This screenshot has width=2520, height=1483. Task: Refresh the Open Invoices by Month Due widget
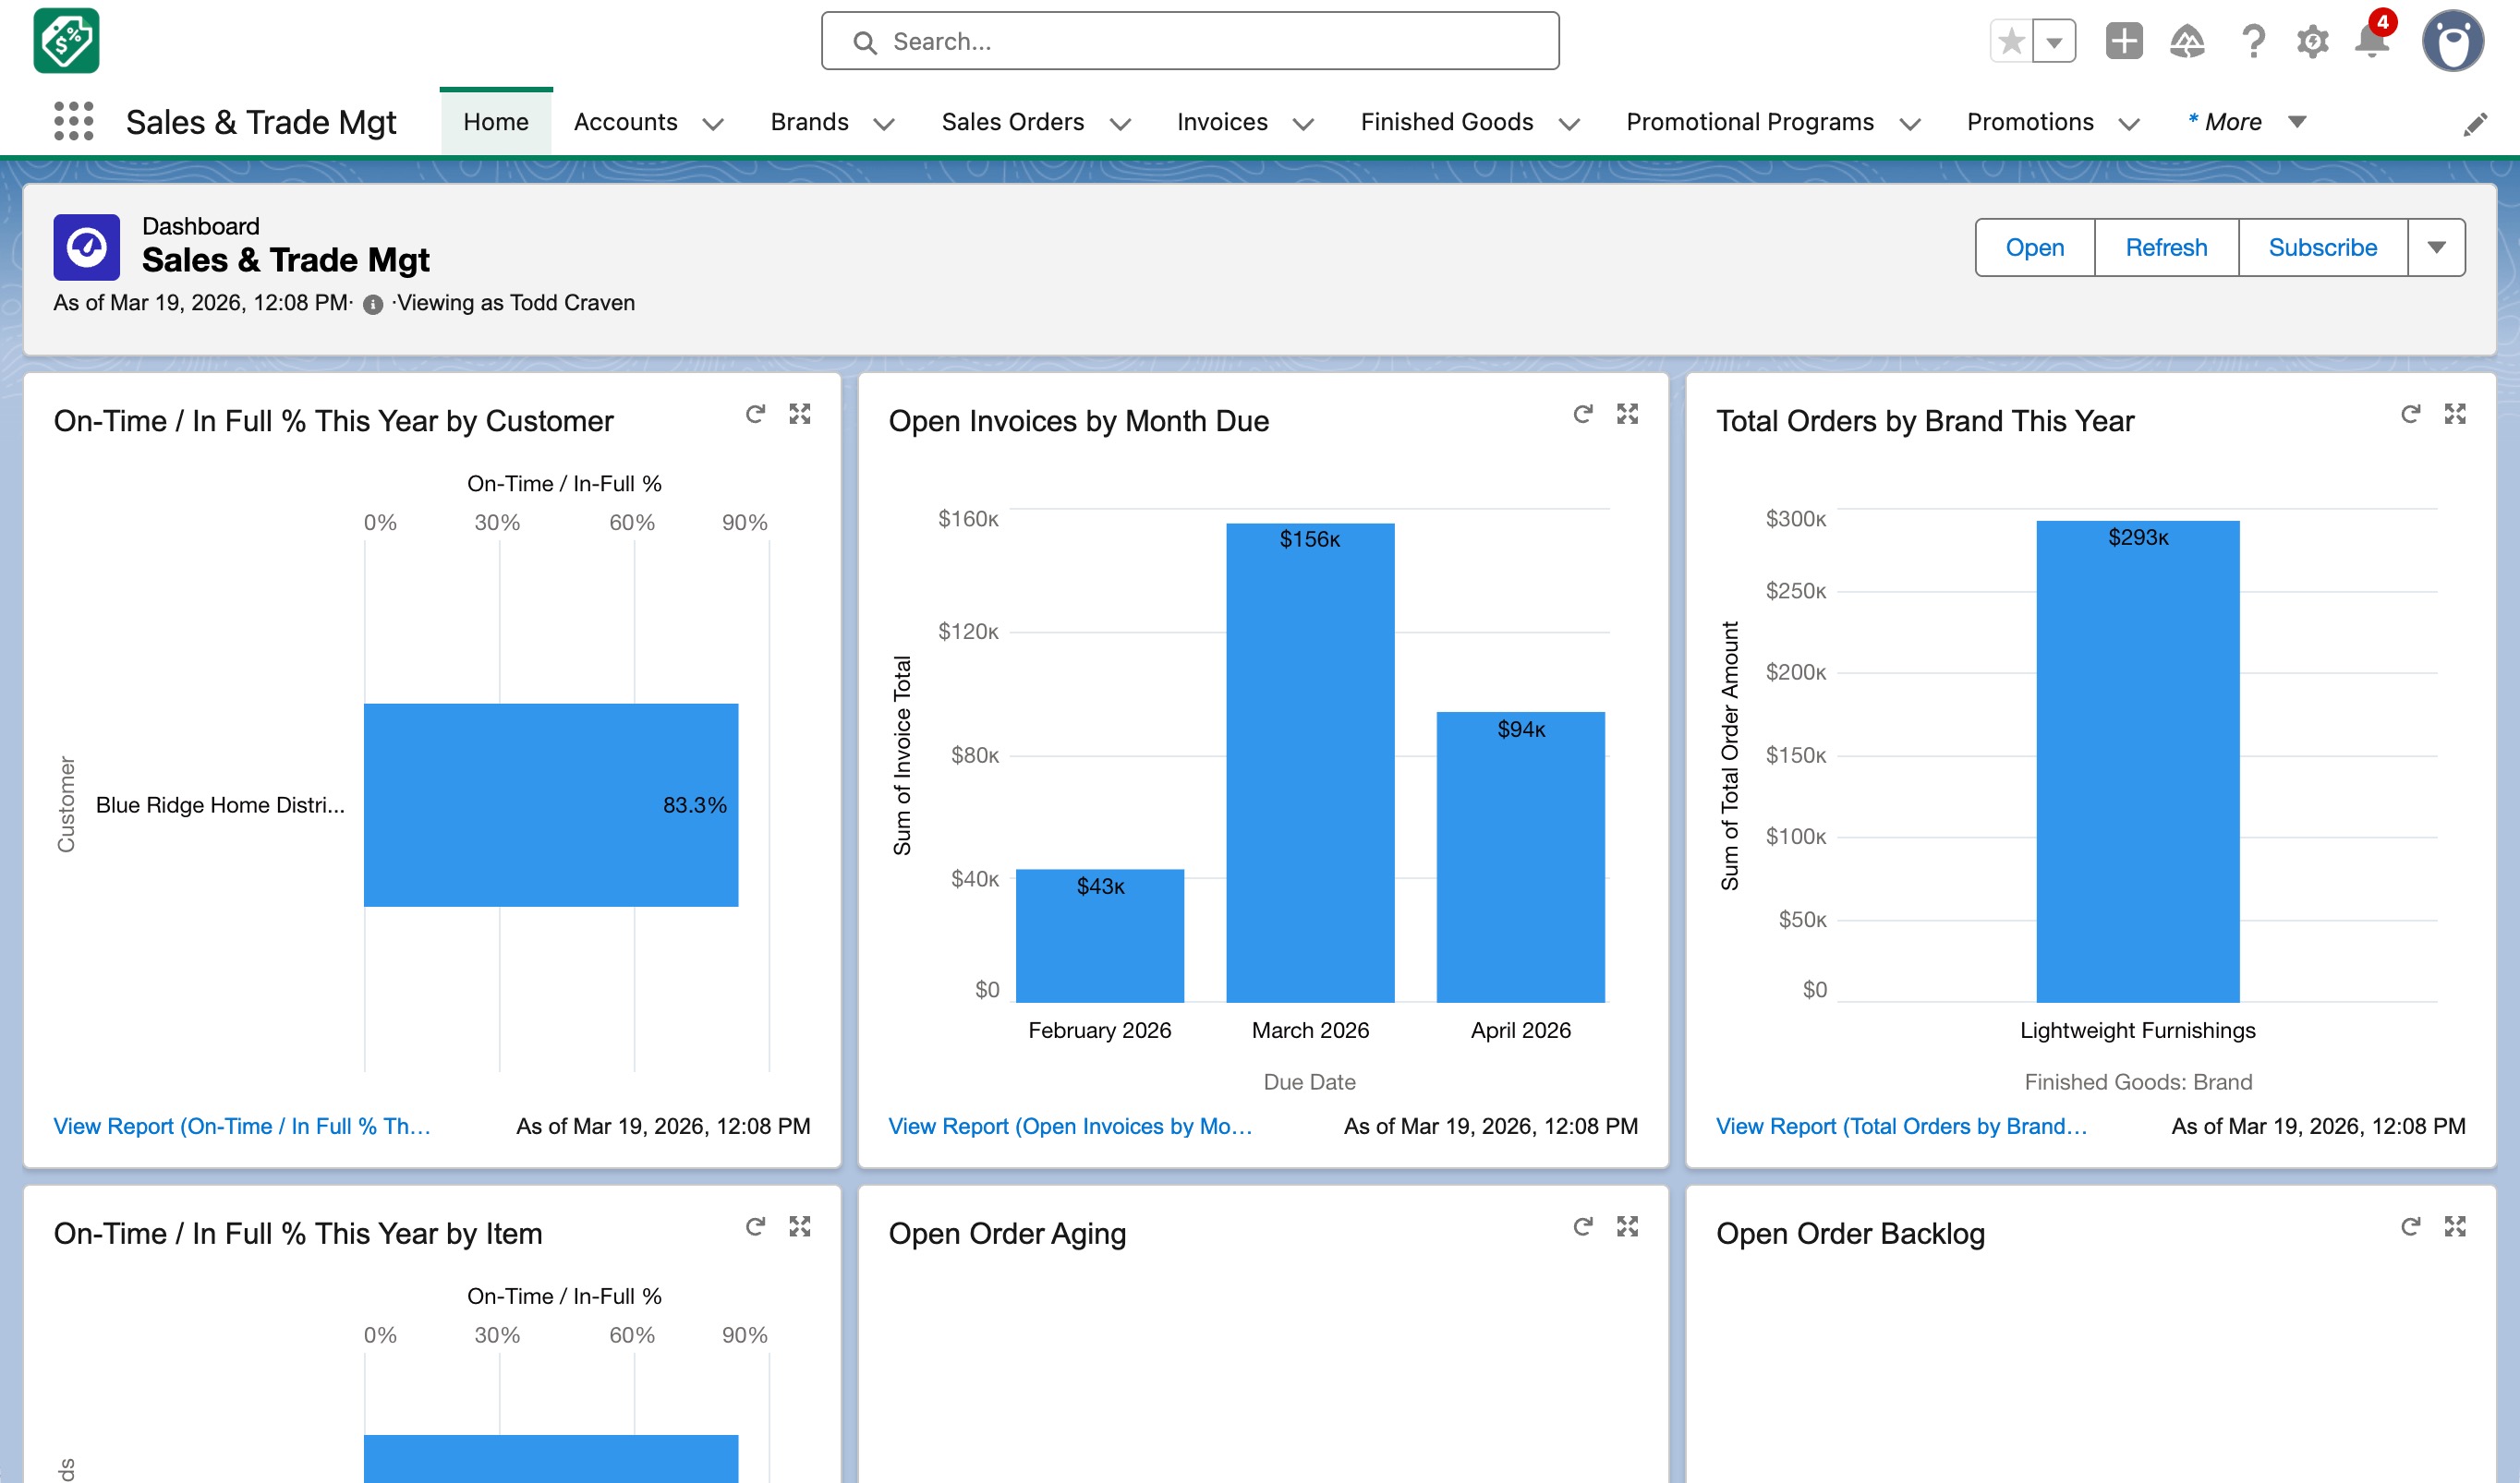pos(1582,414)
